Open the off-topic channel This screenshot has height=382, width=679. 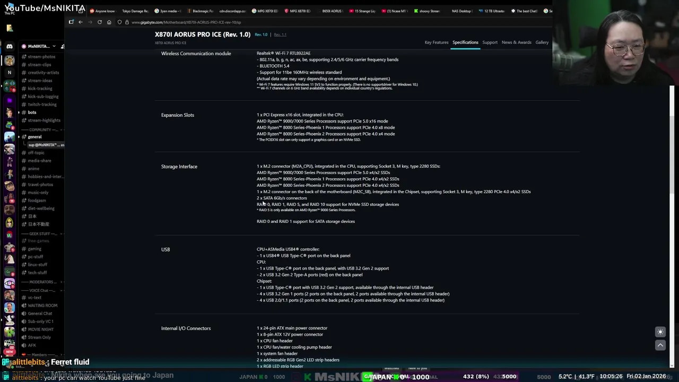click(x=36, y=152)
